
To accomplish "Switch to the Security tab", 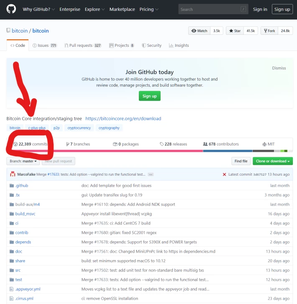I will [152, 45].
